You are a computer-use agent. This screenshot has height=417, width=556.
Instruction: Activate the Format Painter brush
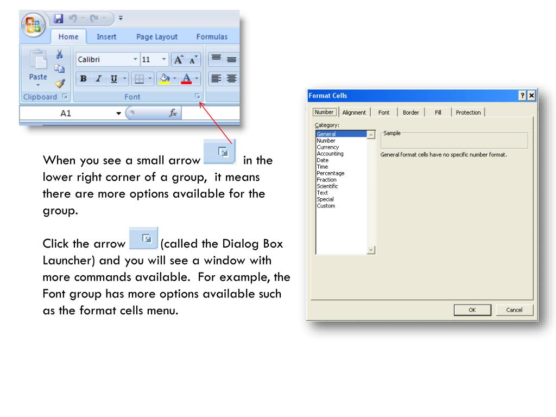click(60, 83)
